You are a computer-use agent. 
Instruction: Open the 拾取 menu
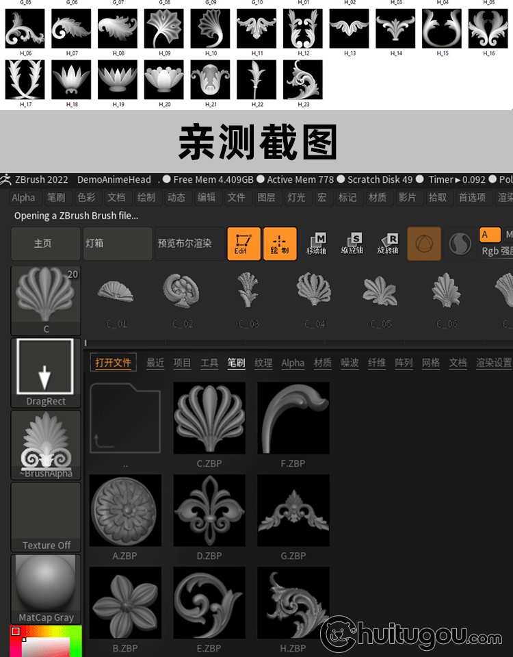coord(438,197)
